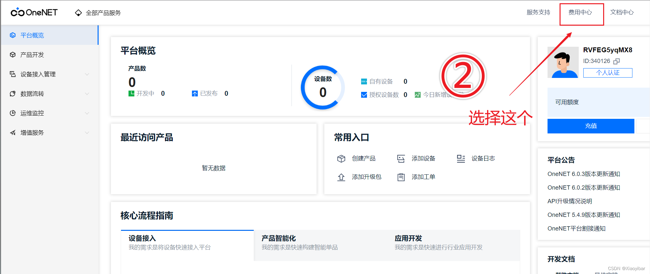Click the 产品数 count value
The width and height of the screenshot is (650, 274).
pyautogui.click(x=132, y=82)
